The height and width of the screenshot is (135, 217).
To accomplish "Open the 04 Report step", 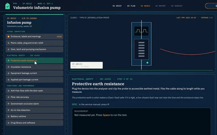I will click(x=160, y=6).
